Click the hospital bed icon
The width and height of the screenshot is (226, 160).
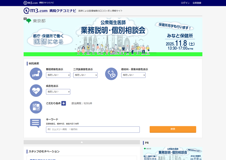(x=36, y=74)
